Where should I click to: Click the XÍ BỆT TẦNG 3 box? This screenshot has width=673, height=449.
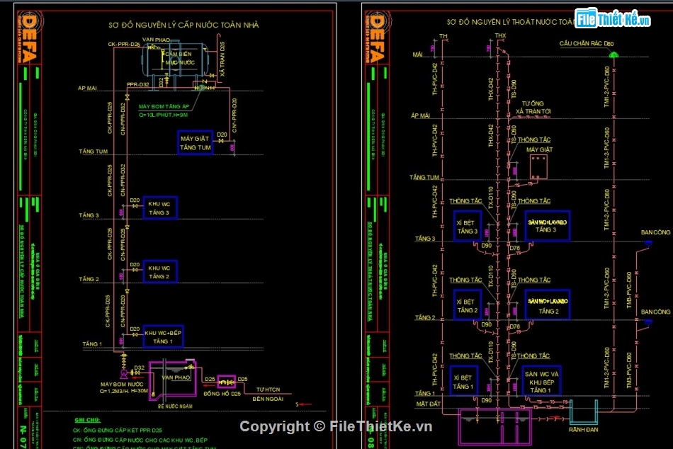click(467, 226)
